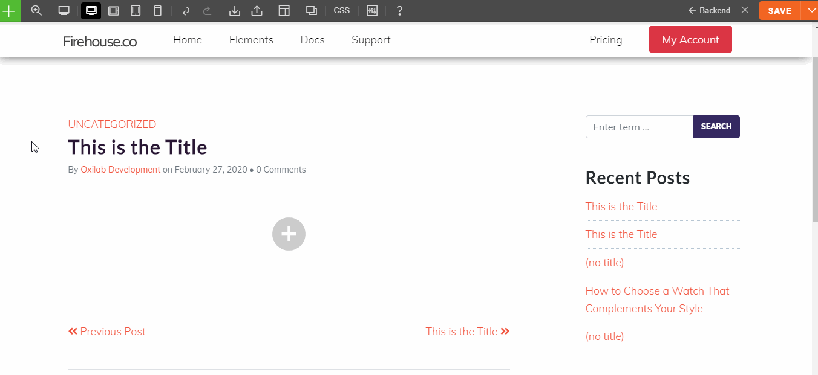
Task: Open the settings sliders icon
Action: click(x=372, y=11)
